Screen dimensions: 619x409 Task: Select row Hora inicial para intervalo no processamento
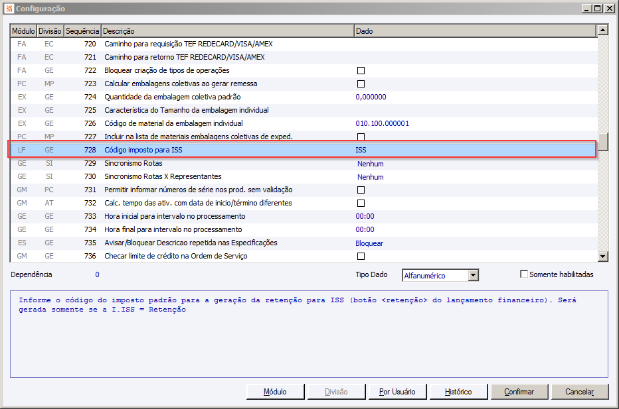(303, 216)
